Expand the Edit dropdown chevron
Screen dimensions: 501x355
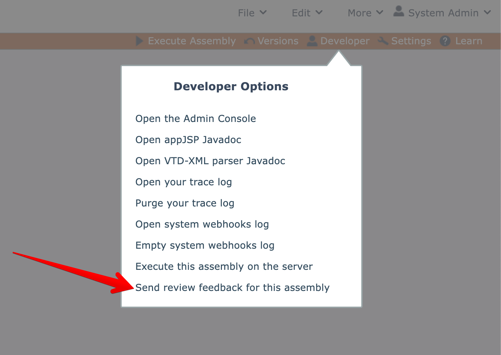(319, 13)
